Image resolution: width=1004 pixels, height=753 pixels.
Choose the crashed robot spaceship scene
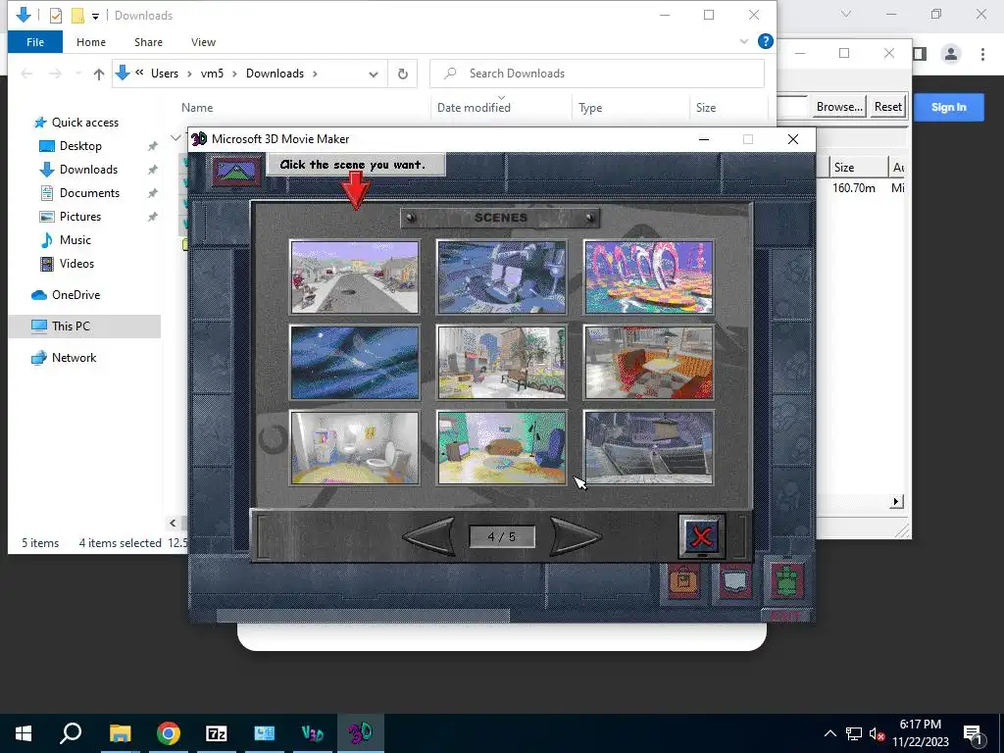(501, 276)
